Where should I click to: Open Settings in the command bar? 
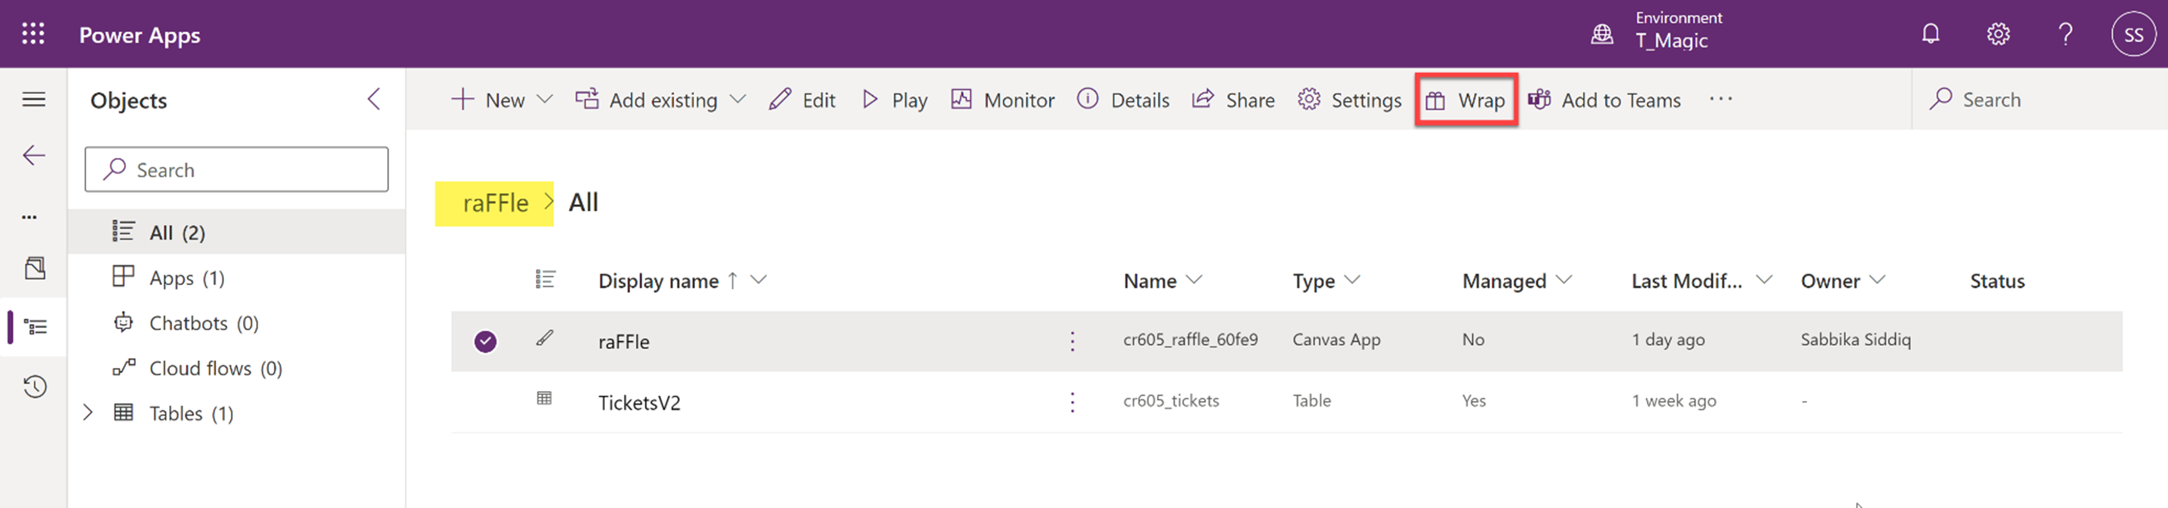click(x=1349, y=99)
